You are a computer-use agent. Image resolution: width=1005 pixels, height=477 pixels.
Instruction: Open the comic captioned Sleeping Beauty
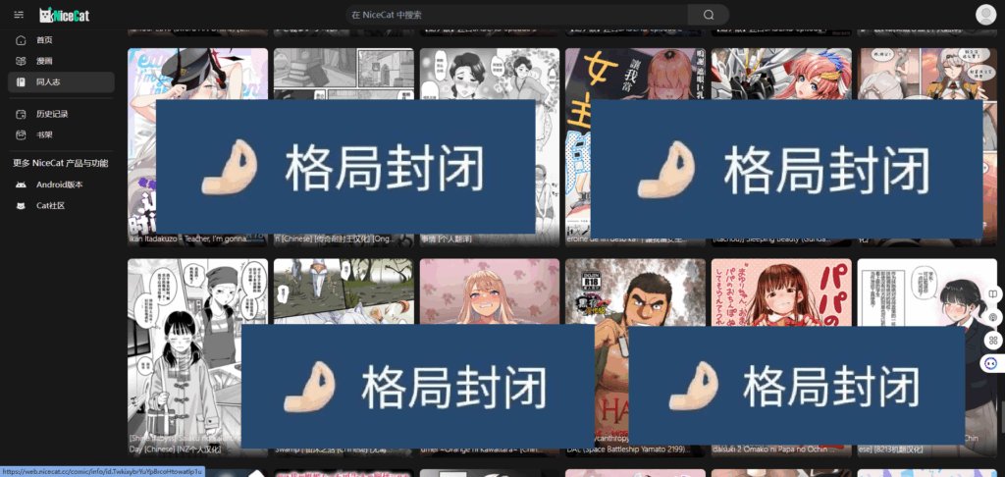[781, 147]
